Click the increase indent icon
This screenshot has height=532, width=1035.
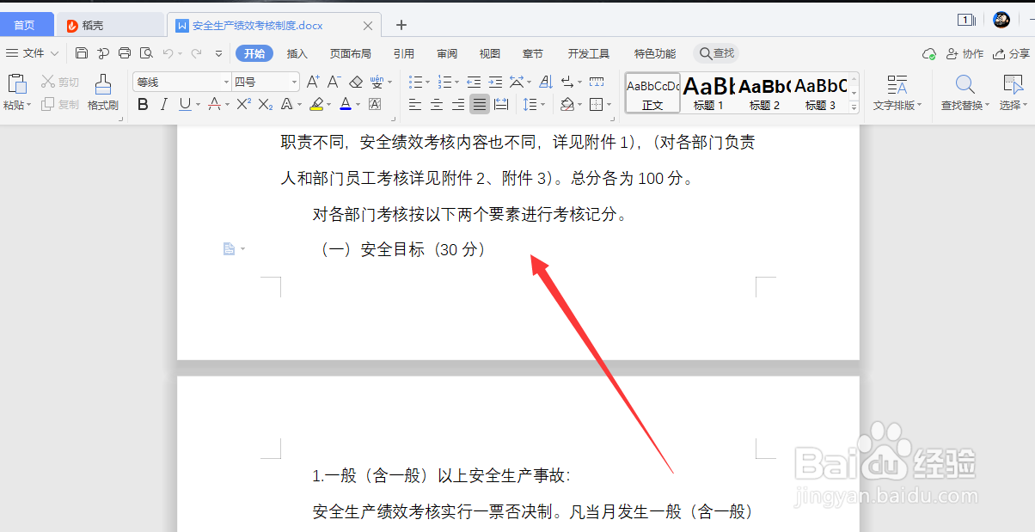495,82
